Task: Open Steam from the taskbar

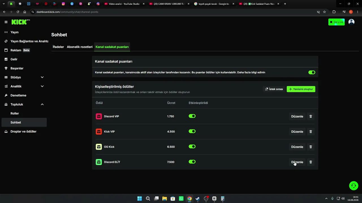Action: [x=198, y=198]
